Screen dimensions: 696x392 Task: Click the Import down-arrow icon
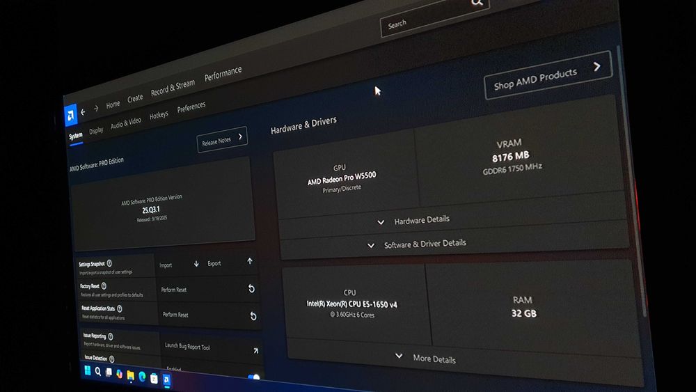click(196, 264)
